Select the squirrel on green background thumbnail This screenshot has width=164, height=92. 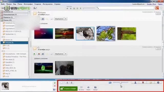[127, 33]
